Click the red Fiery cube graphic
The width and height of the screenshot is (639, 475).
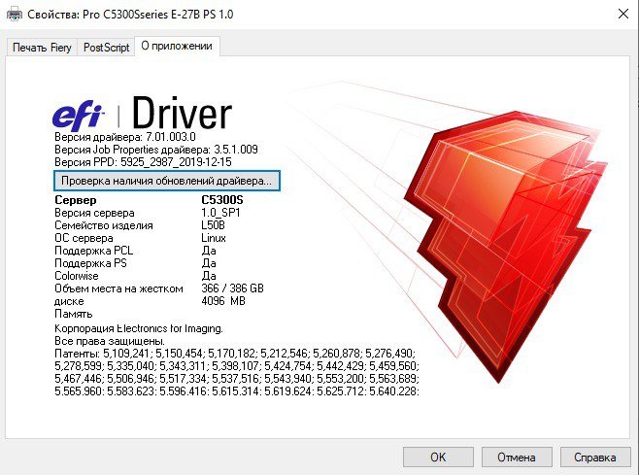[505, 245]
